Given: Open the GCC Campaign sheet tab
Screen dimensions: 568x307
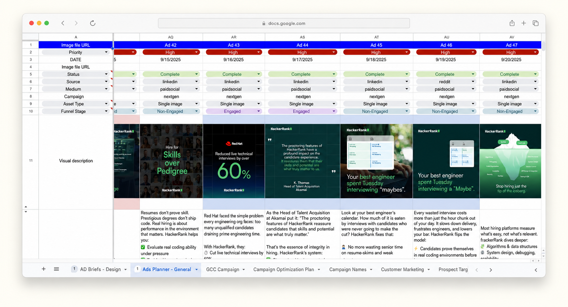Looking at the screenshot, I should click(x=223, y=269).
